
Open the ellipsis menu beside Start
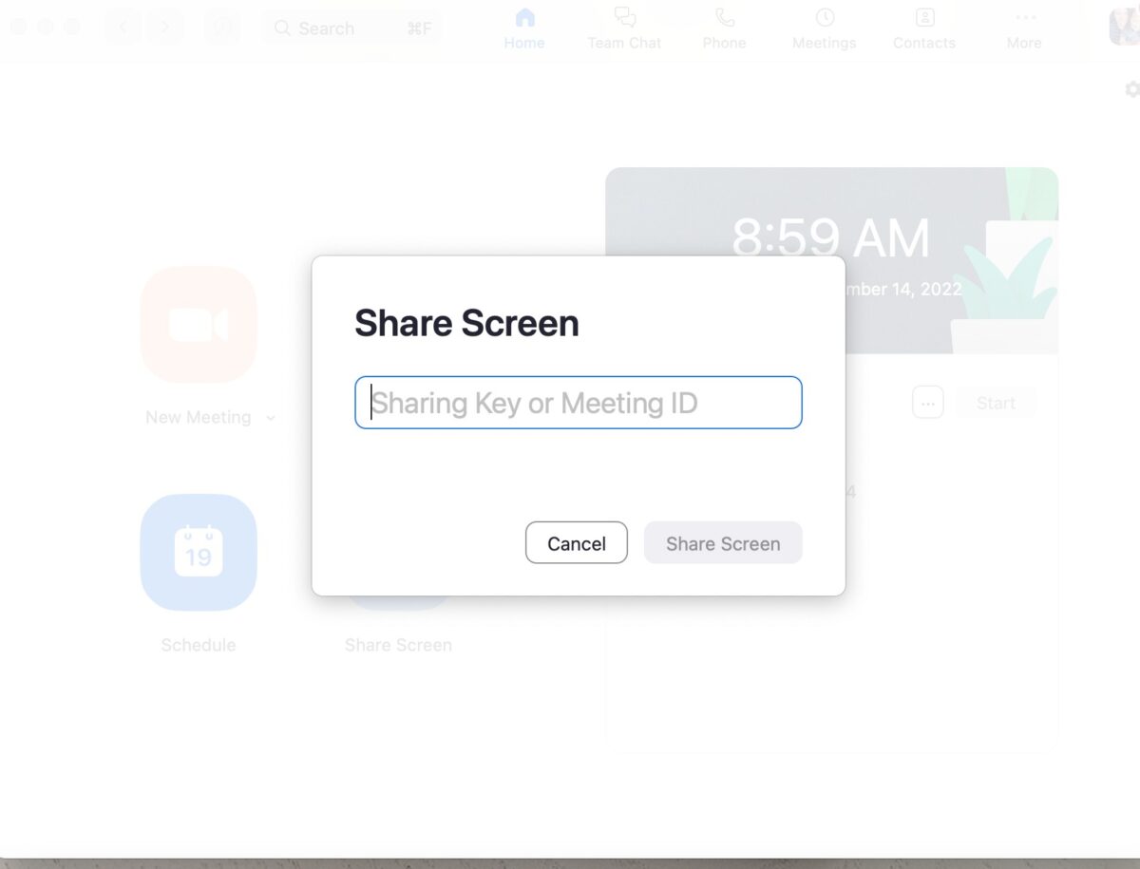[x=928, y=403]
